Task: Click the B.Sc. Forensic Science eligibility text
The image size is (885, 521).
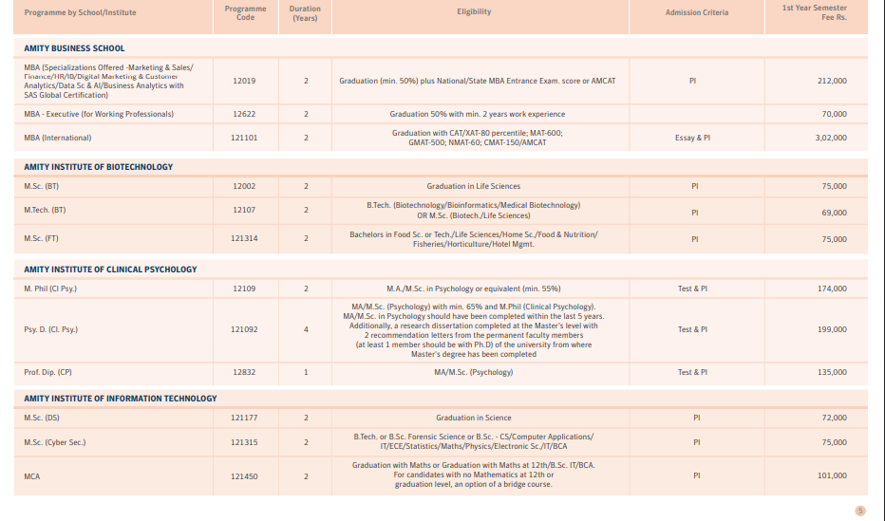Action: tap(474, 441)
